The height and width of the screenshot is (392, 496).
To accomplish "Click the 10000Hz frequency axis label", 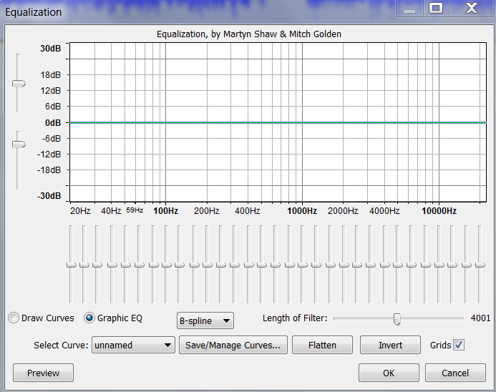I will point(439,211).
